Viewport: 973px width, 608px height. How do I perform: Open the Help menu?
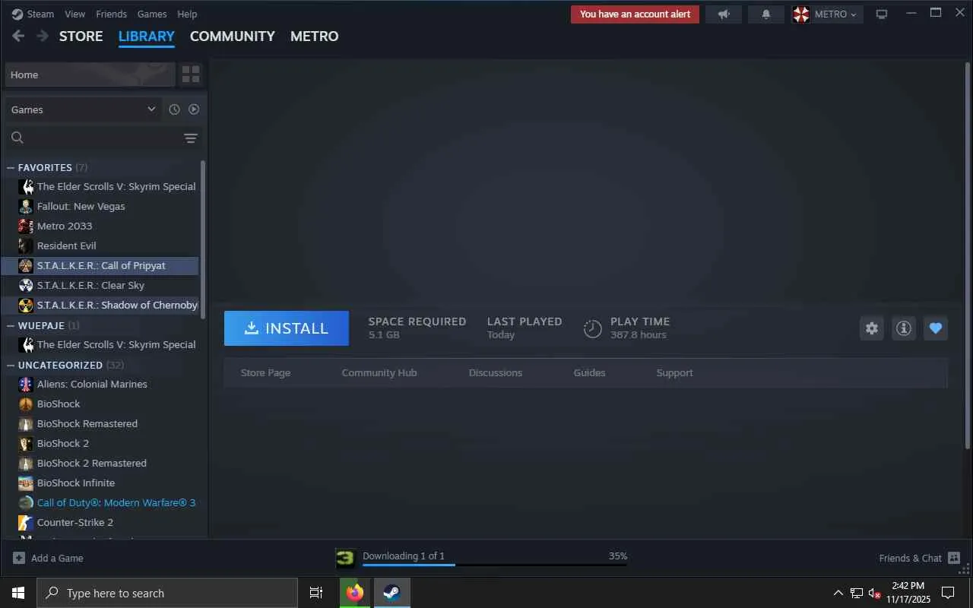point(187,14)
